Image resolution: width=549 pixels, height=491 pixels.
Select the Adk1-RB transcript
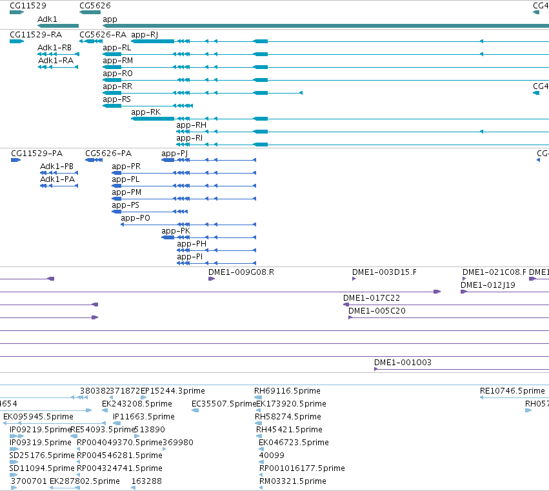[x=59, y=54]
